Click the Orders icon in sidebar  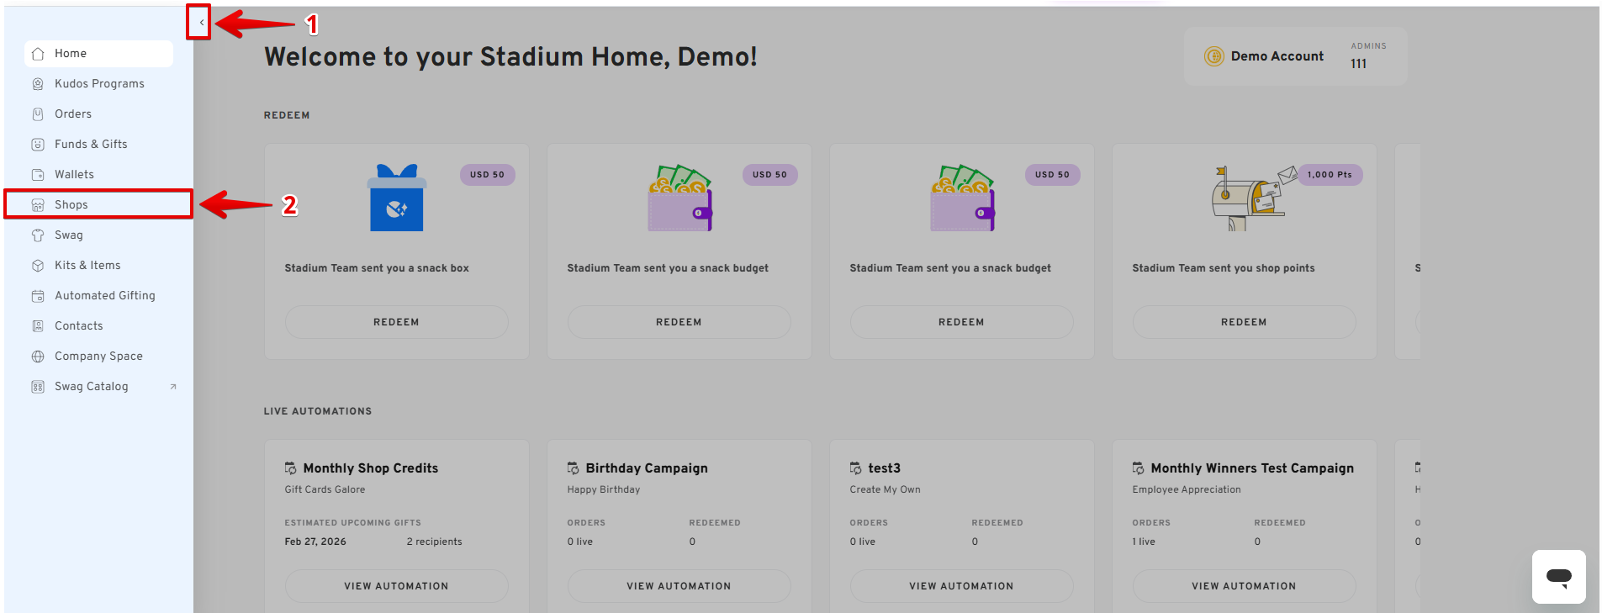[38, 114]
